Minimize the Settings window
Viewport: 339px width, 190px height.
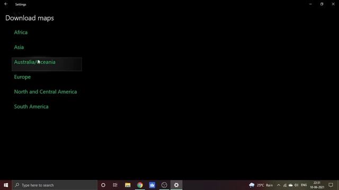tap(310, 4)
